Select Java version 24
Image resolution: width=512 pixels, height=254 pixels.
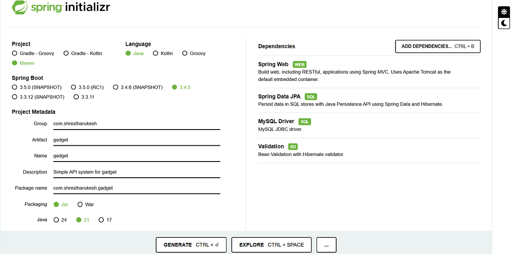(x=60, y=220)
